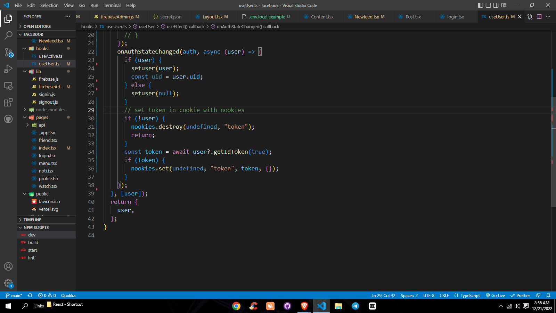The height and width of the screenshot is (313, 556).
Task: Collapse lib folder
Action: pos(46,71)
